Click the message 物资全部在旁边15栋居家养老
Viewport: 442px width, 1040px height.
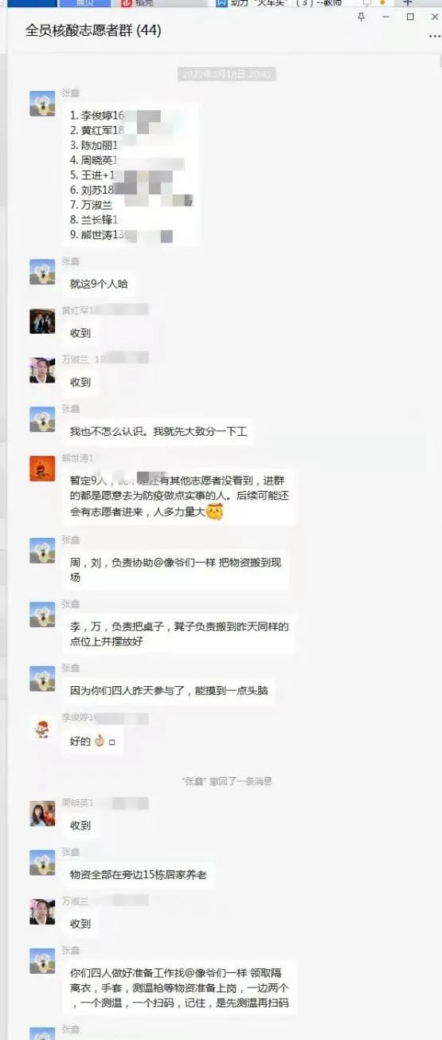(x=139, y=874)
